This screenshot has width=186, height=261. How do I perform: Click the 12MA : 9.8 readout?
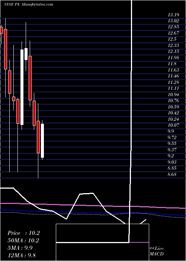(x=22, y=255)
